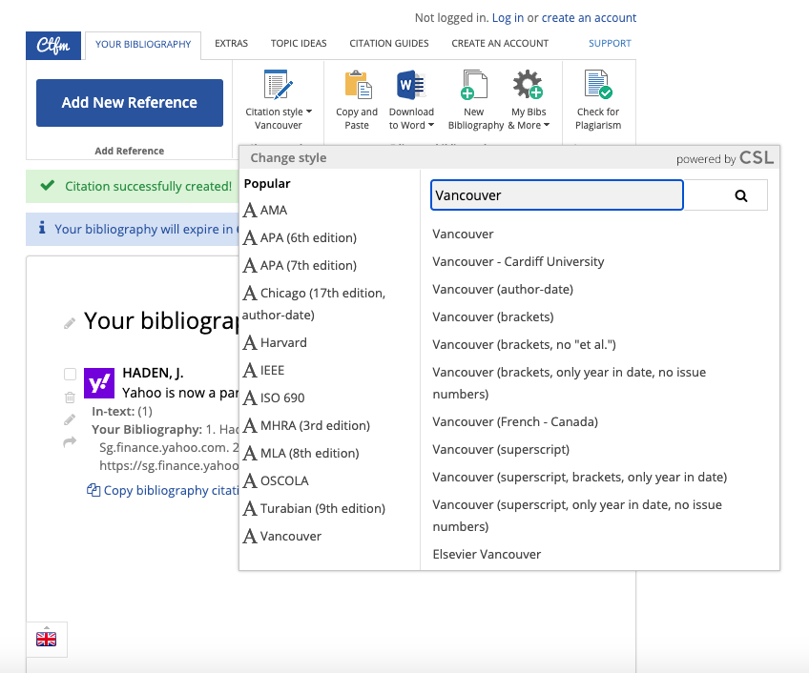
Task: Click the Cite This For Me logo
Action: 53,46
